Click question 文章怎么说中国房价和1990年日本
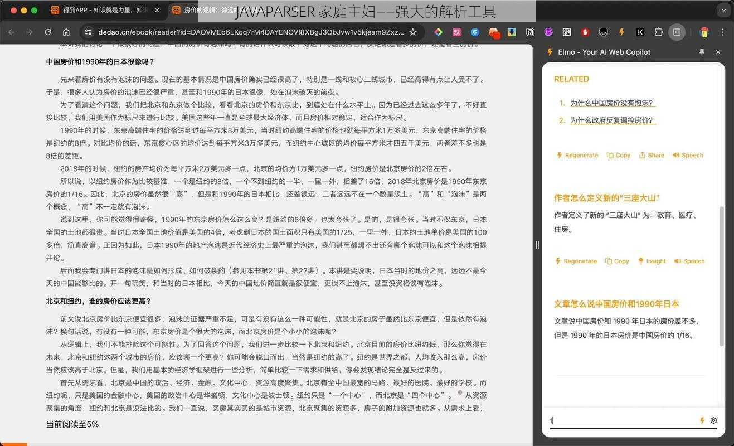This screenshot has width=734, height=446. (x=616, y=304)
